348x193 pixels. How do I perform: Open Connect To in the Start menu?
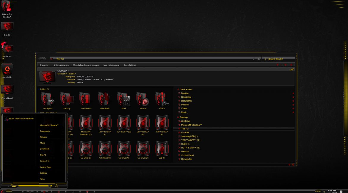coord(45,161)
